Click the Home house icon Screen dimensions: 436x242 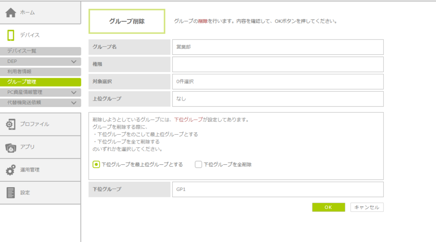point(11,13)
